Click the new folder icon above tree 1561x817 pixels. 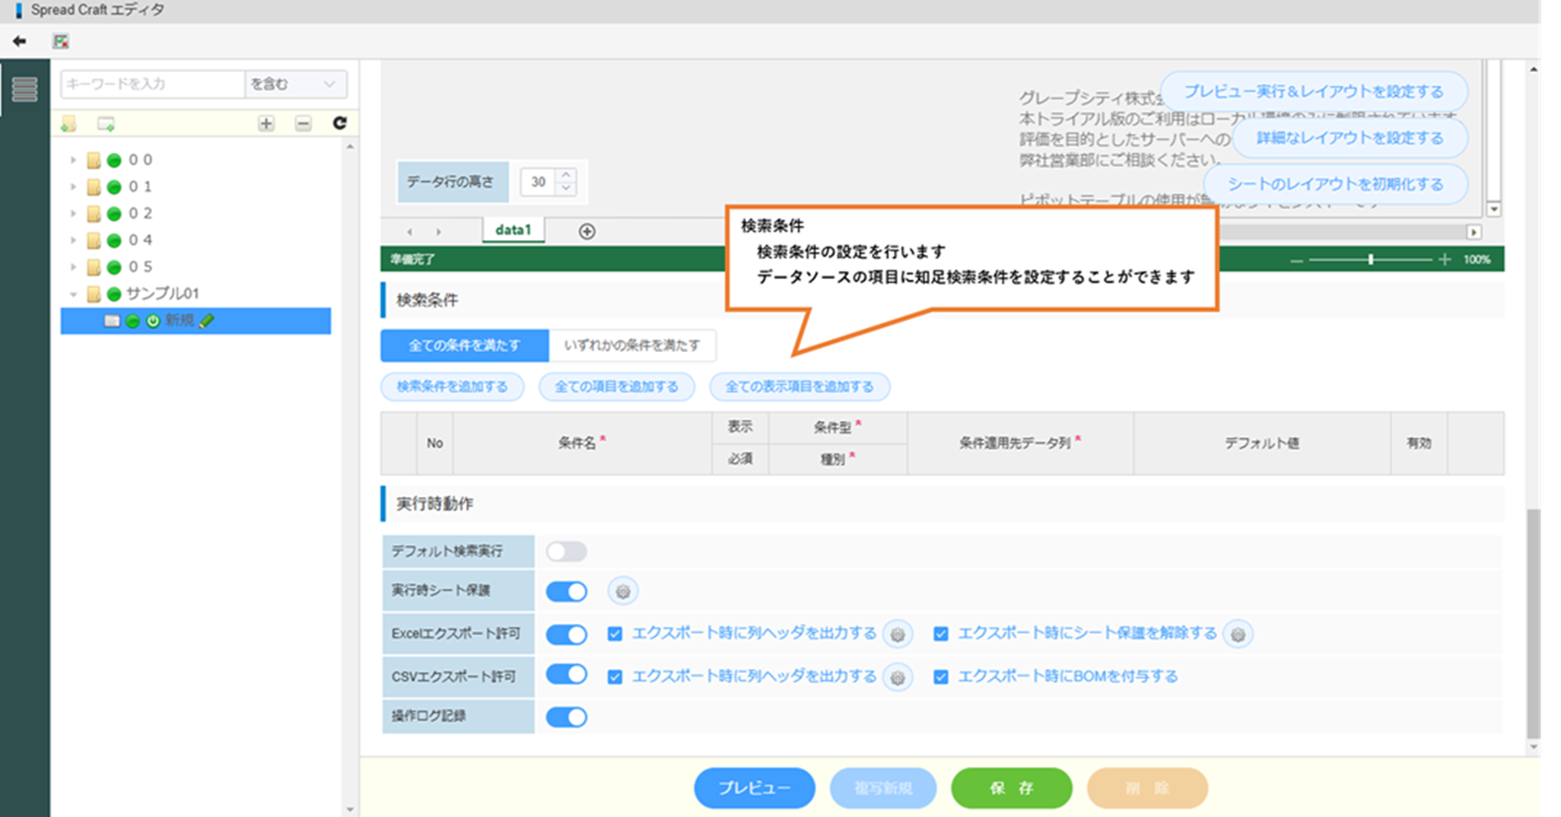pyautogui.click(x=69, y=123)
